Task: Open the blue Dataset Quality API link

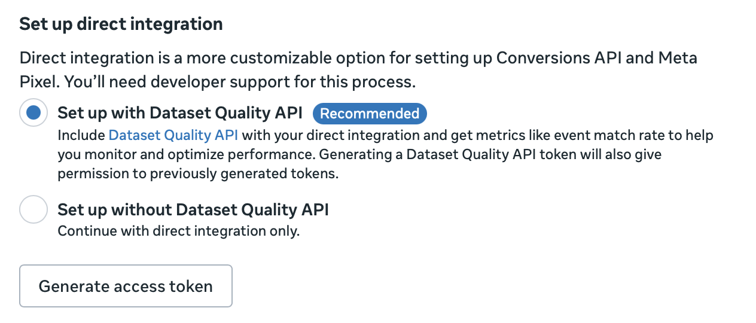Action: 173,135
